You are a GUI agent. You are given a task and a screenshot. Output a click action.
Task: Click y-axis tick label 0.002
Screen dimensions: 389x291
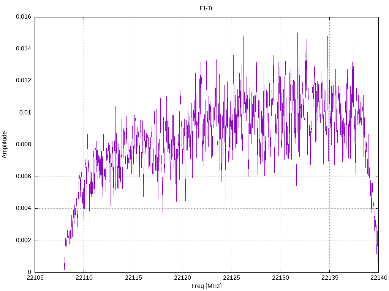point(24,241)
